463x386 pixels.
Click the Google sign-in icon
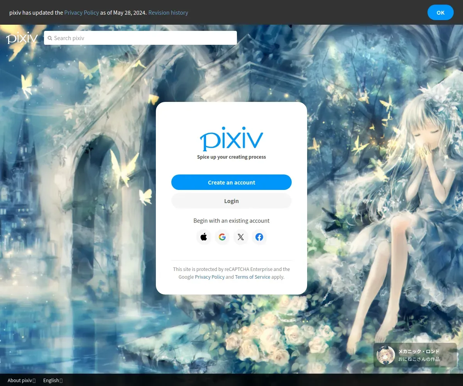(222, 237)
